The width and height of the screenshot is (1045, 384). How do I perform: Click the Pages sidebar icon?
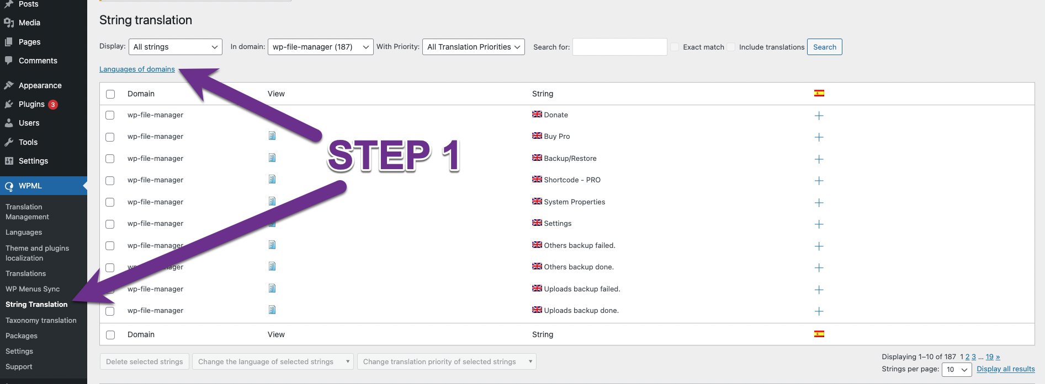[9, 42]
